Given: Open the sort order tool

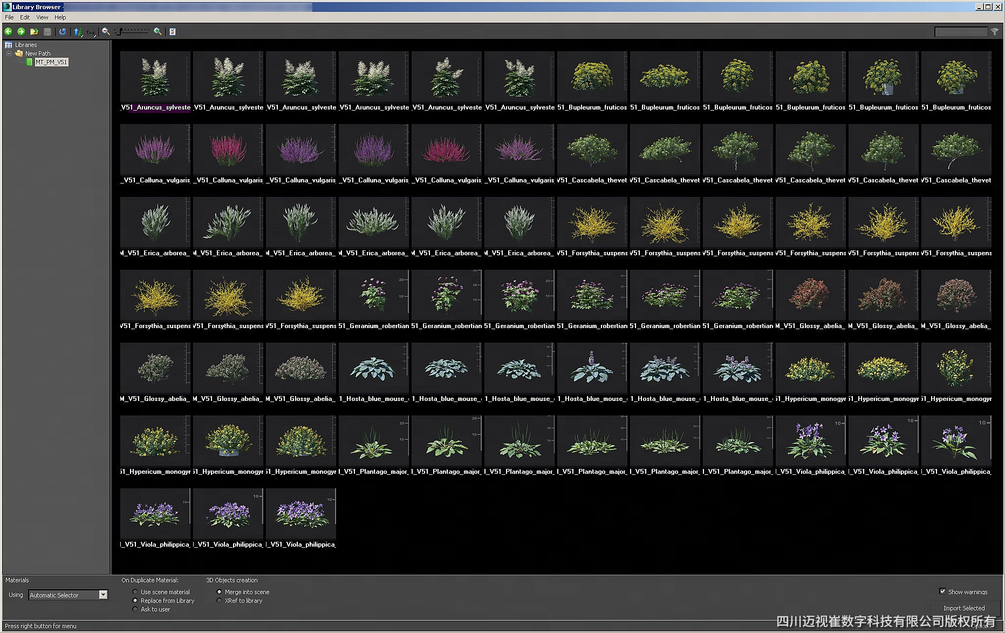Looking at the screenshot, I should (x=78, y=32).
